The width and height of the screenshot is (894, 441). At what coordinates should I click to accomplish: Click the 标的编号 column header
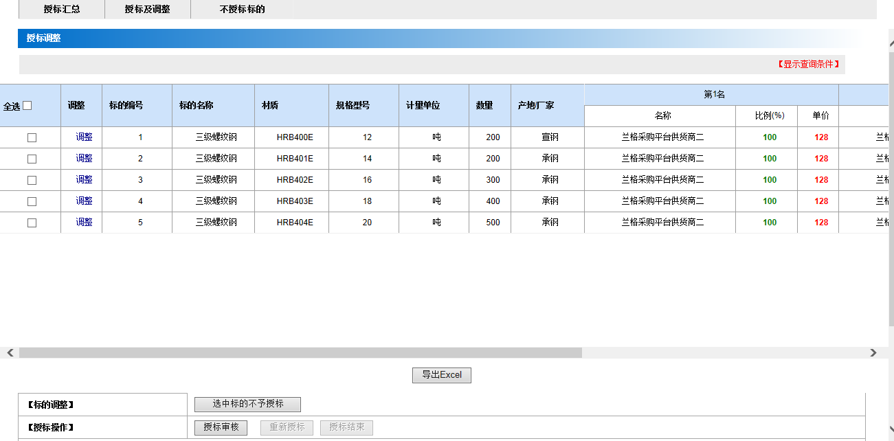pos(126,106)
